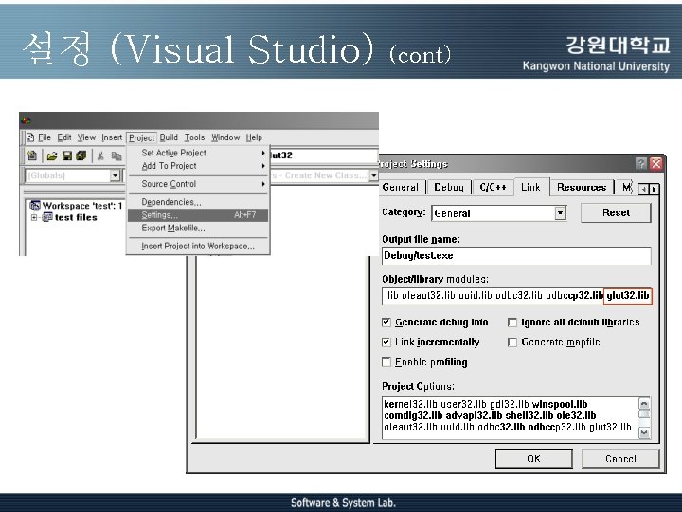Click the Reset button
Screen dimensions: 682x512
click(616, 213)
